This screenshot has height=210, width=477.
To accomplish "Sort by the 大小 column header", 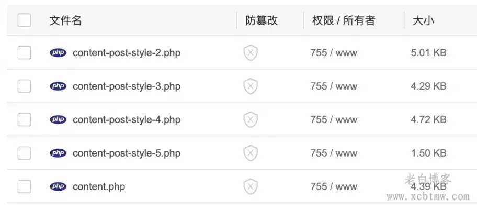I will 424,21.
